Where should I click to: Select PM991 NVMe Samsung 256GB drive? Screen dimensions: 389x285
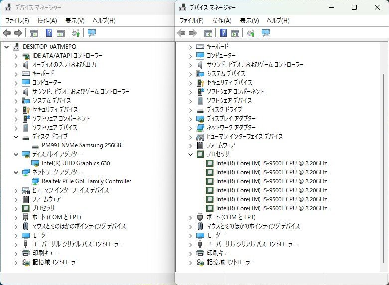coord(81,145)
